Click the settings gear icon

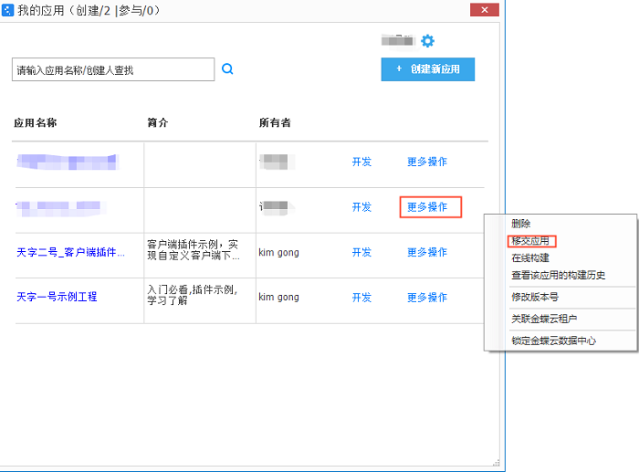click(x=427, y=41)
